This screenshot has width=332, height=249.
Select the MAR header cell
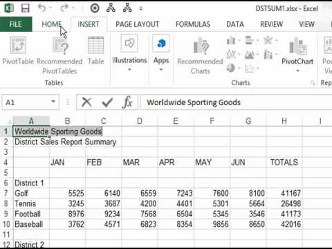140,163
